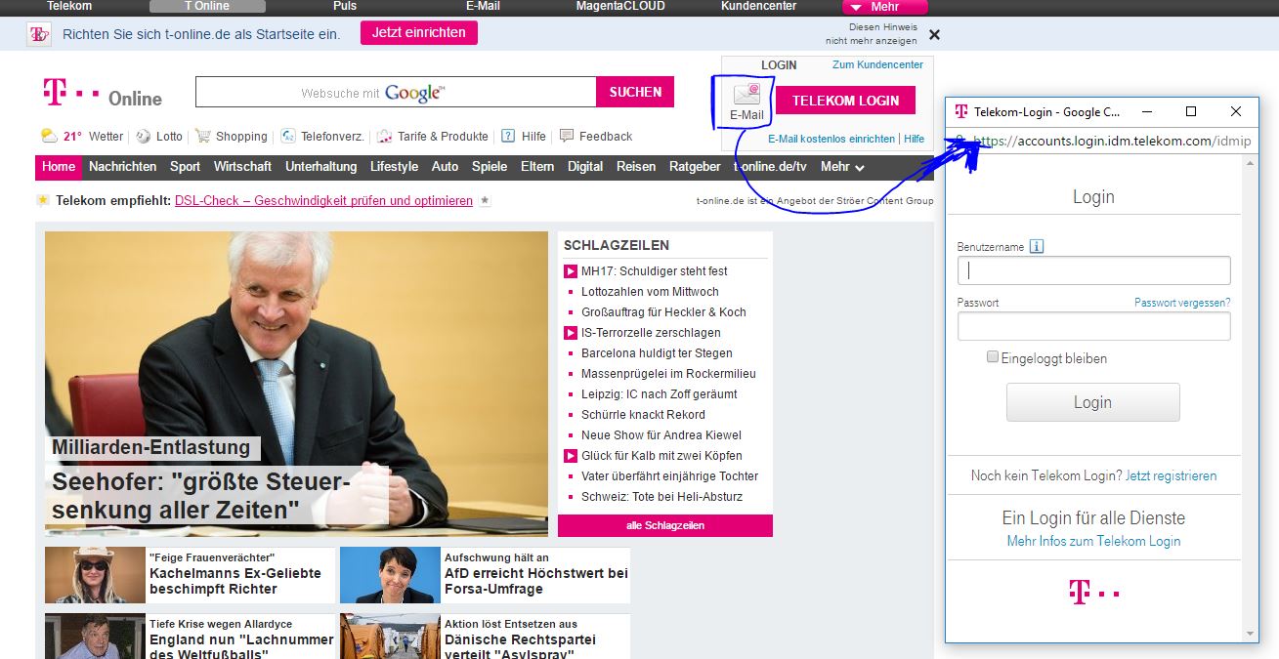
Task: Click the Tarife & Produkte icon
Action: [385, 137]
